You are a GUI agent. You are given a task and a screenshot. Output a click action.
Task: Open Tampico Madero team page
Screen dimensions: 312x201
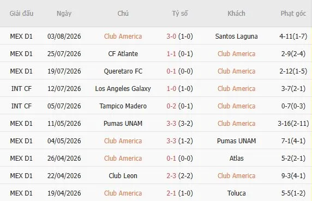pyautogui.click(x=123, y=106)
